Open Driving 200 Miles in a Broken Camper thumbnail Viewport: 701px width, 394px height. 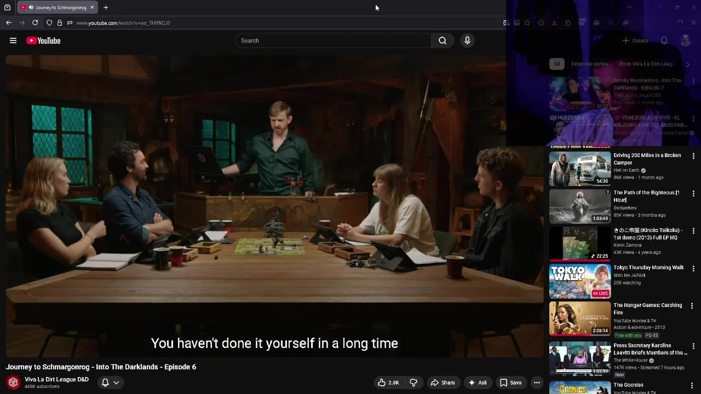[x=580, y=169]
